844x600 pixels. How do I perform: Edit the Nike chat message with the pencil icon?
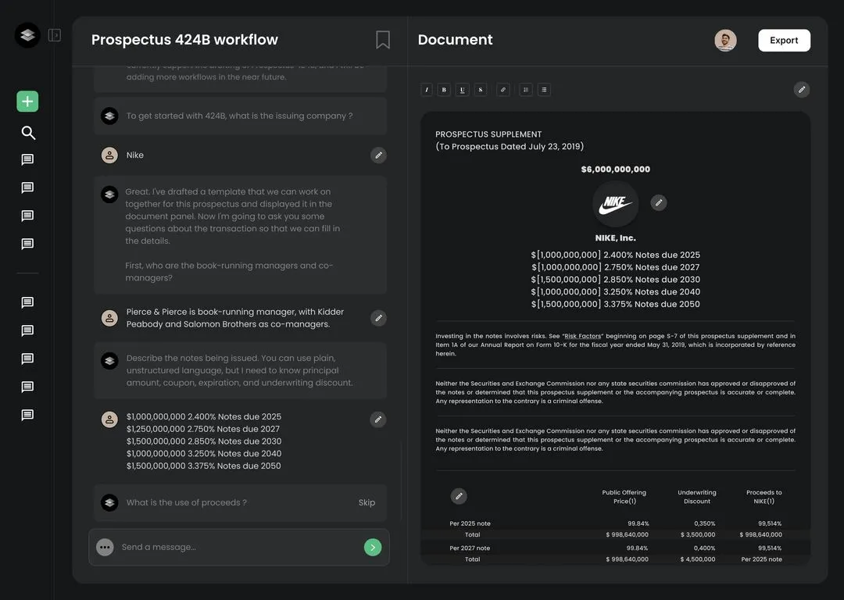pos(378,155)
